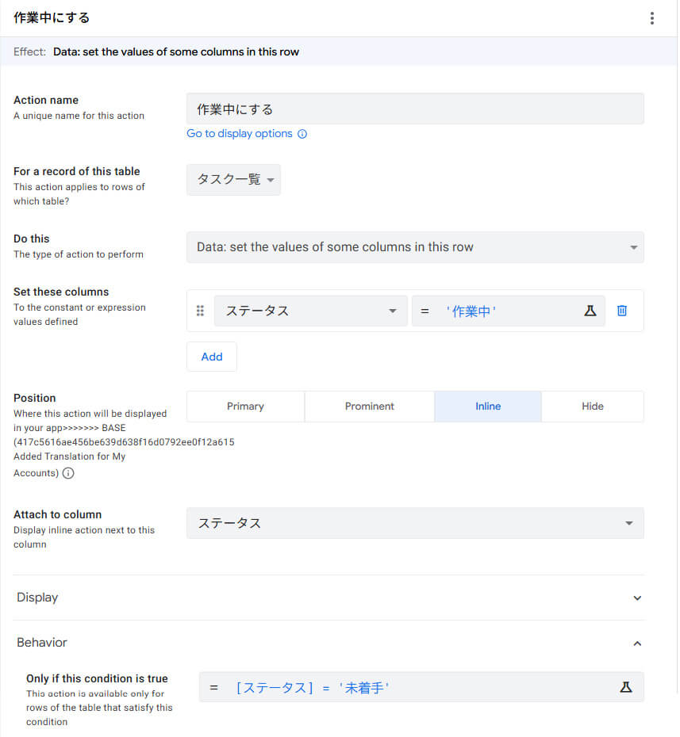Click the drag handle beside ステータス column
The width and height of the screenshot is (680, 737).
tap(200, 311)
